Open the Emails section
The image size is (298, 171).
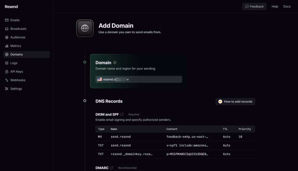click(x=26, y=20)
